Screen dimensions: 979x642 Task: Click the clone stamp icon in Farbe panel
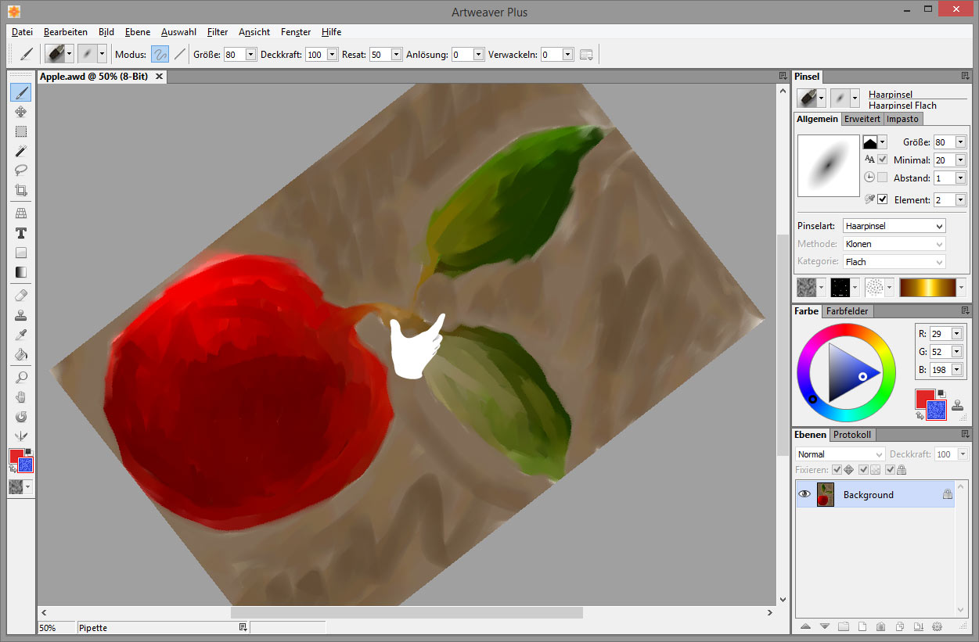pyautogui.click(x=958, y=406)
